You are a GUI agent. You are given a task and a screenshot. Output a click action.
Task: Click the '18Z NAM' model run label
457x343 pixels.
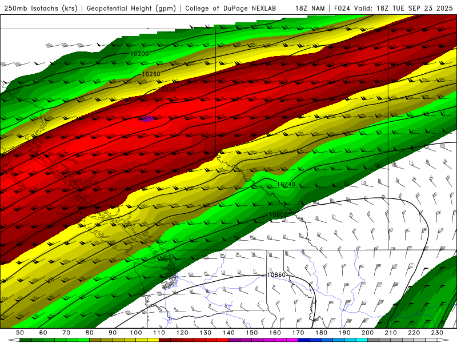coord(310,8)
